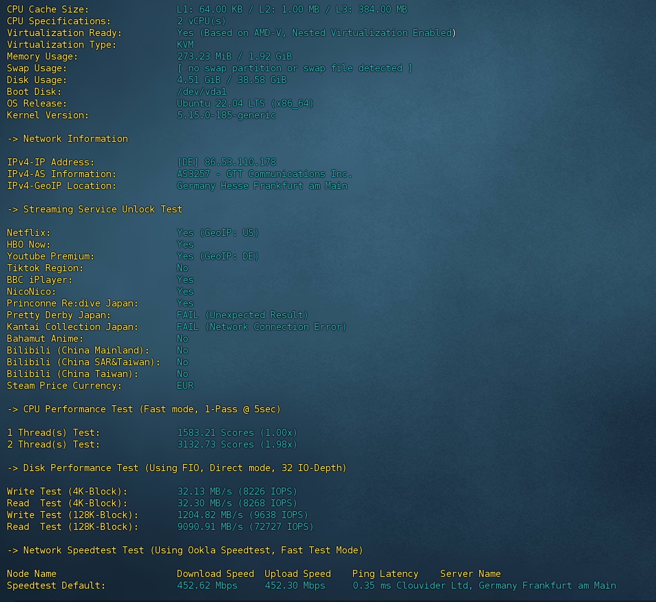The width and height of the screenshot is (656, 602).
Task: Click 128K read result '9090.91 MB/s (72727 IOPS)'
Action: click(x=245, y=526)
